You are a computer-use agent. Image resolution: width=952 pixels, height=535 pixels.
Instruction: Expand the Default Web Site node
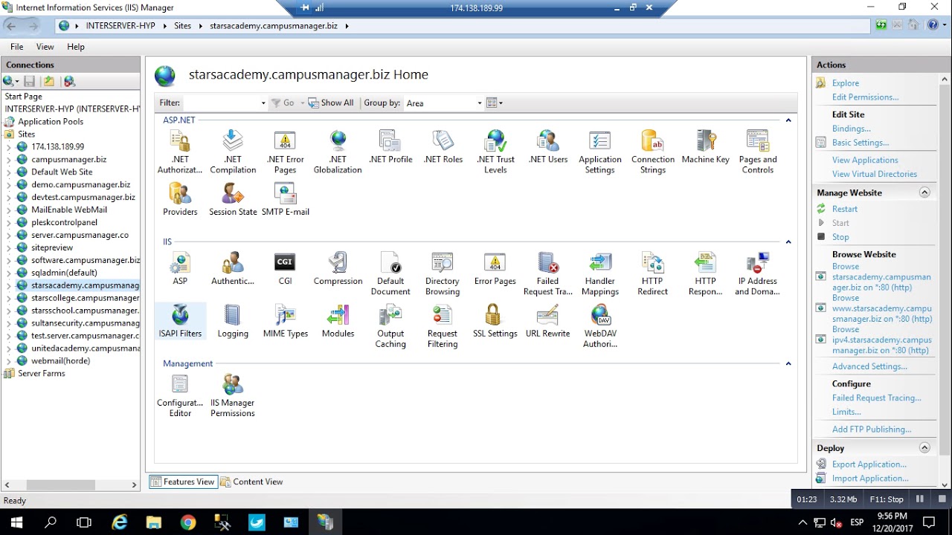click(x=9, y=172)
